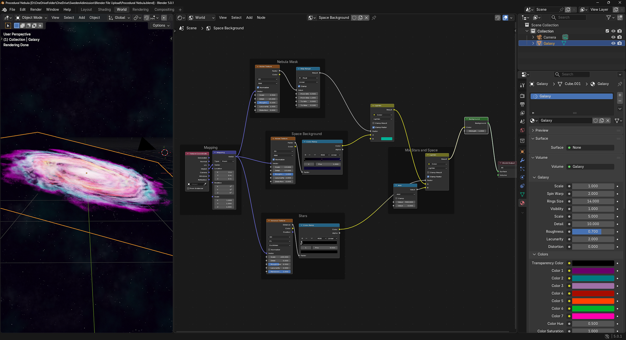
Task: Open the World properties tab
Action: pyautogui.click(x=522, y=130)
